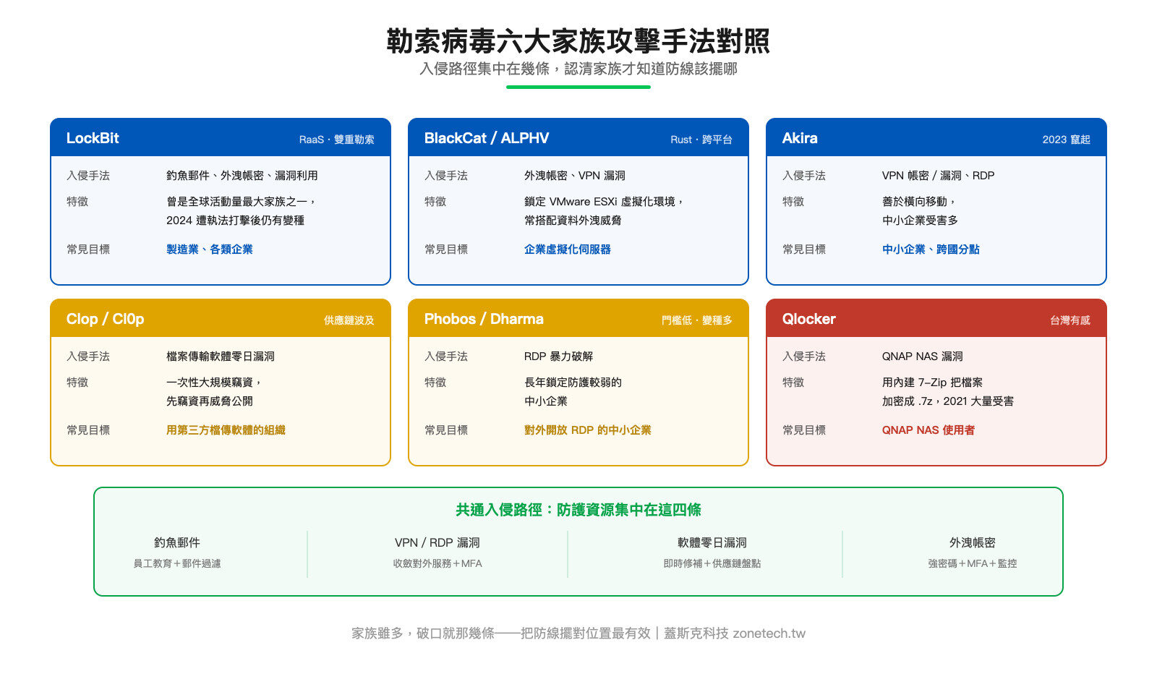Click 收斂對外服務＋MFA caption
The height and width of the screenshot is (700, 1157).
[x=437, y=563]
